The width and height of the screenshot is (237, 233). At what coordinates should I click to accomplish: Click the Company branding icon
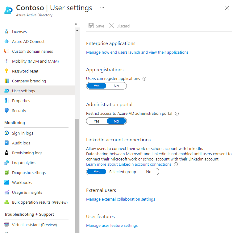tap(6, 81)
